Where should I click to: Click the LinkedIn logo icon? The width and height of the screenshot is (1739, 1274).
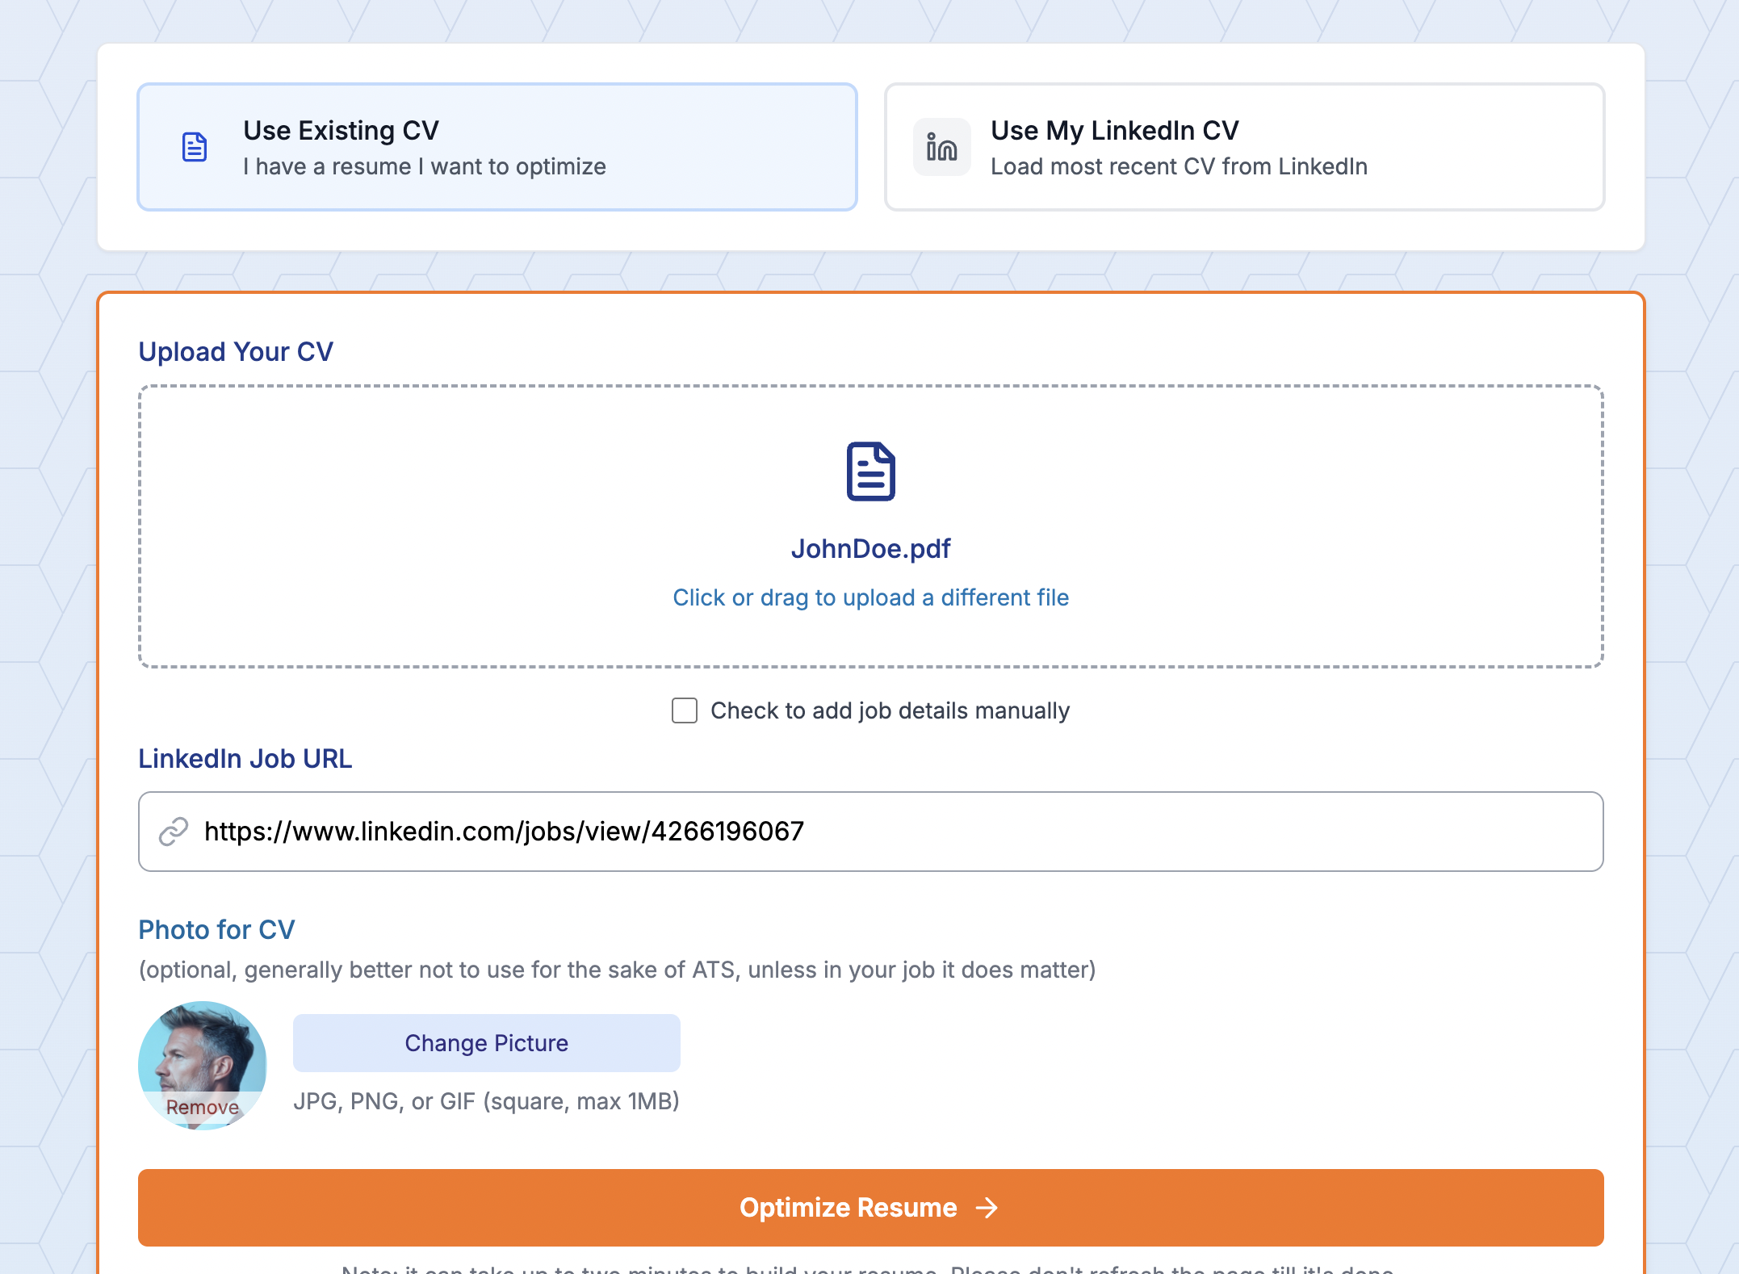pyautogui.click(x=941, y=147)
